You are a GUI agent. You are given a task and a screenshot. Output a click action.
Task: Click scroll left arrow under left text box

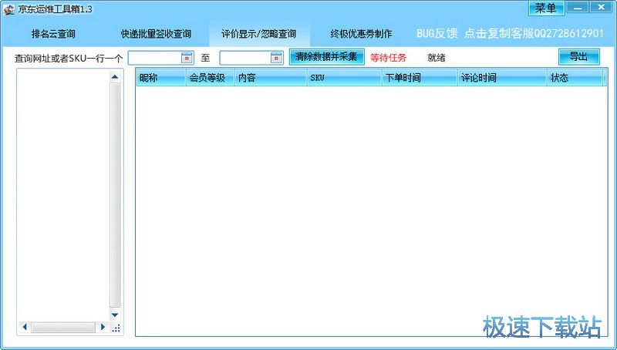pyautogui.click(x=25, y=328)
